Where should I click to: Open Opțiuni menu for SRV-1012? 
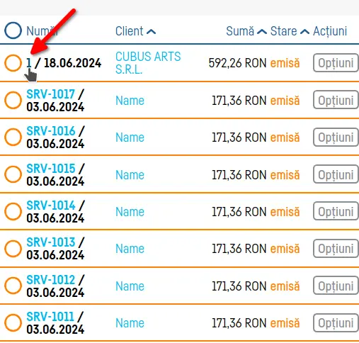click(336, 286)
